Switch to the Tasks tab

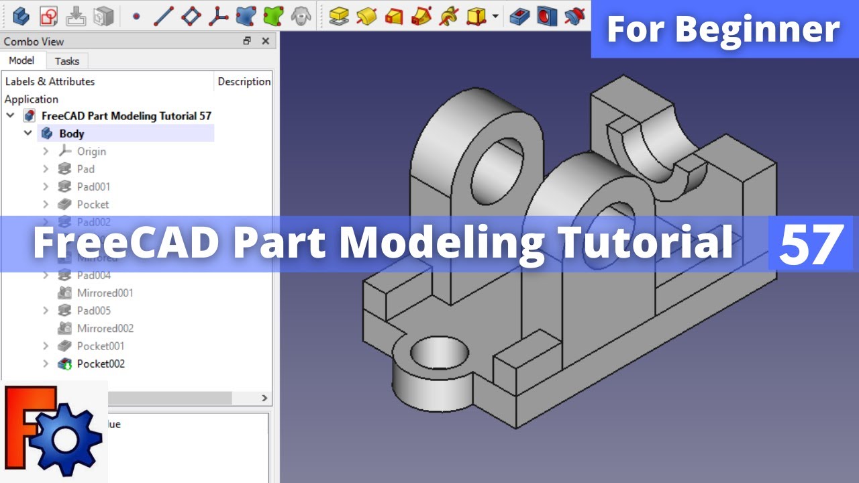coord(66,61)
